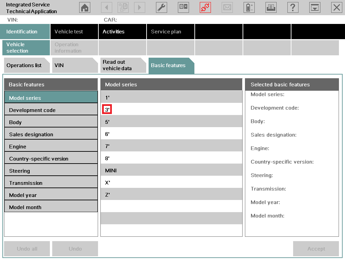The width and height of the screenshot is (345, 259).
Task: Click the Basic features column header
Action: [x=51, y=85]
